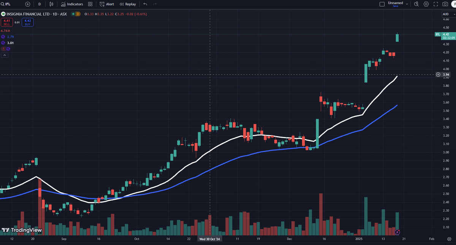Toggle the market status D badge
The width and height of the screenshot is (456, 245).
78,14
